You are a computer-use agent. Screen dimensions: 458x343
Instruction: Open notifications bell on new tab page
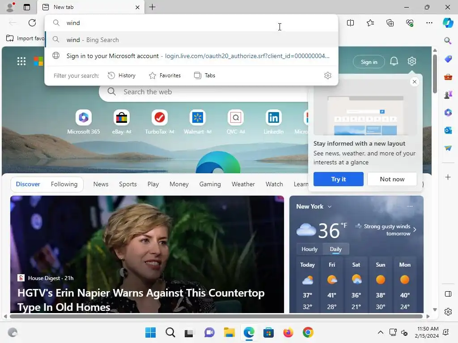(394, 61)
